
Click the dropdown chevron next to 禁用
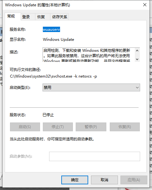[x=137, y=88]
